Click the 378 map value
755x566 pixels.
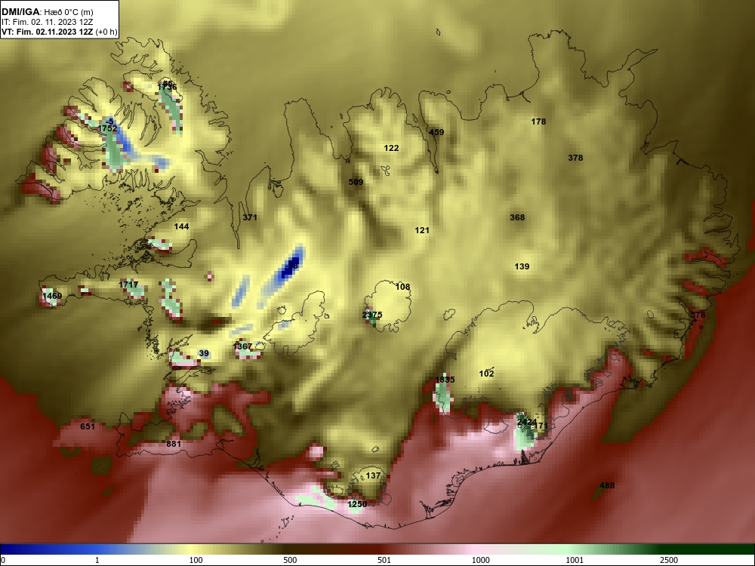point(575,158)
